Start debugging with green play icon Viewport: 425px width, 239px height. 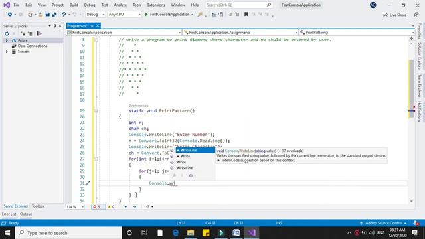(x=146, y=15)
